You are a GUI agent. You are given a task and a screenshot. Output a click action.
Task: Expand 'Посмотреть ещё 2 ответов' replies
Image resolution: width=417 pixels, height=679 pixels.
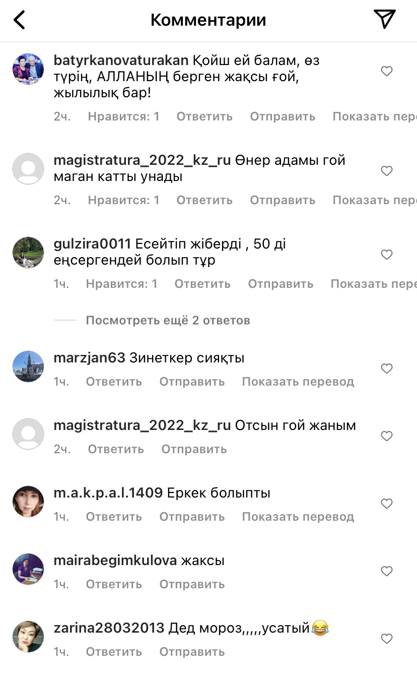tap(168, 321)
